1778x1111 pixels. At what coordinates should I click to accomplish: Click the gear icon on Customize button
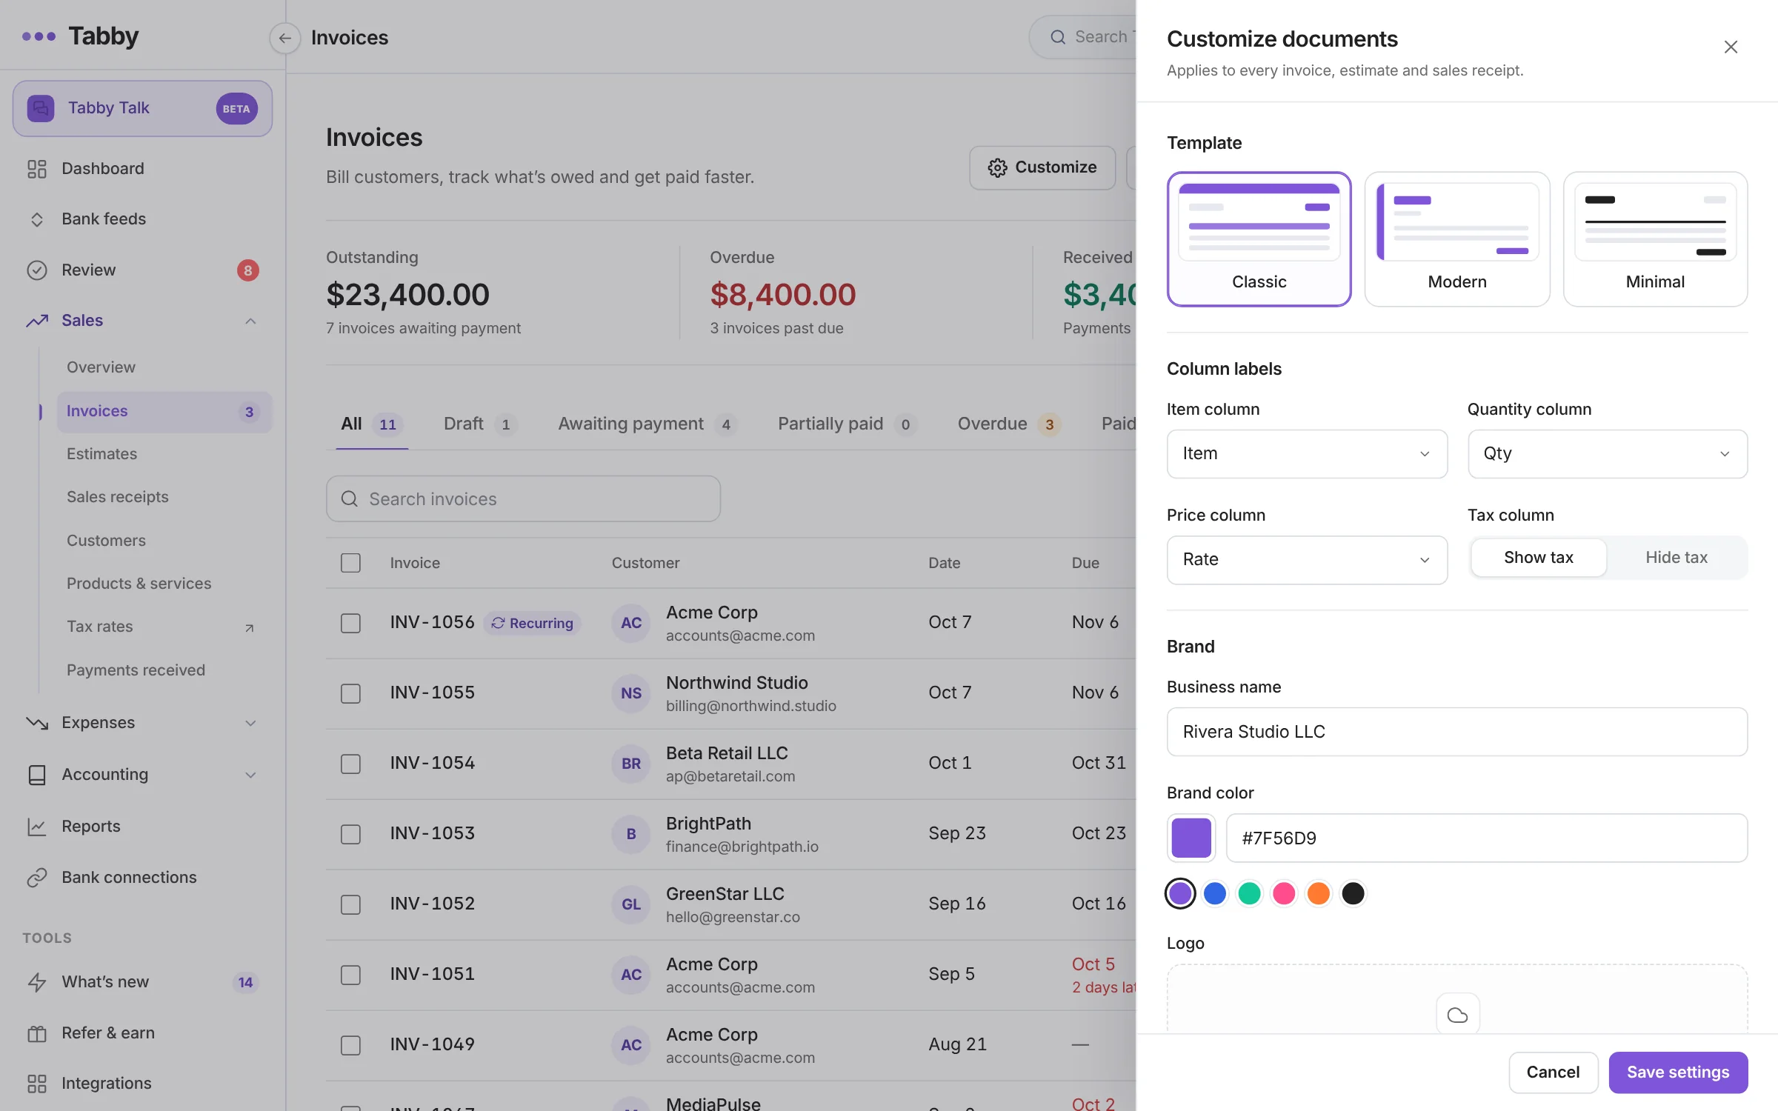click(x=997, y=168)
